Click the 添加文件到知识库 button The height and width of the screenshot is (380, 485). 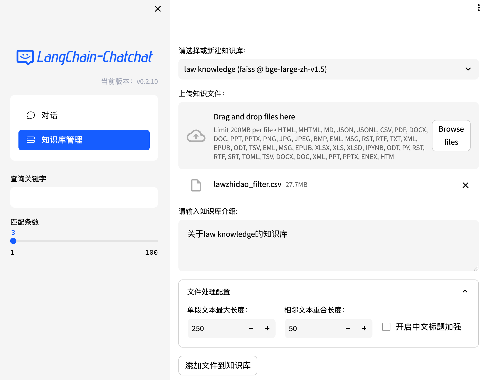218,365
